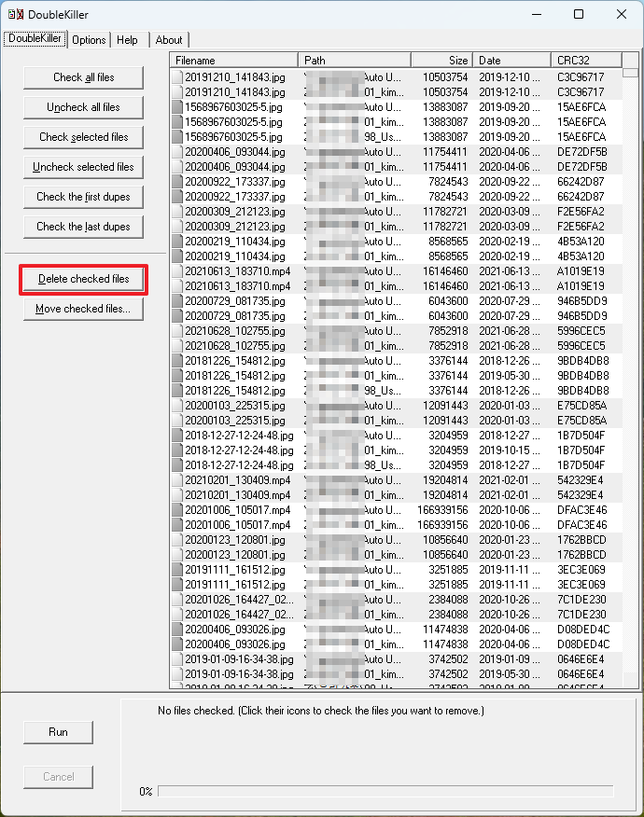644x817 pixels.
Task: Select size 166939156 in the Auto U... row
Action: (442, 510)
